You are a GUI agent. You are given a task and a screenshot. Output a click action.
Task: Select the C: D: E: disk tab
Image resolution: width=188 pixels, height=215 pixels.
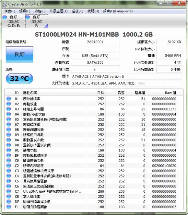tap(14, 21)
